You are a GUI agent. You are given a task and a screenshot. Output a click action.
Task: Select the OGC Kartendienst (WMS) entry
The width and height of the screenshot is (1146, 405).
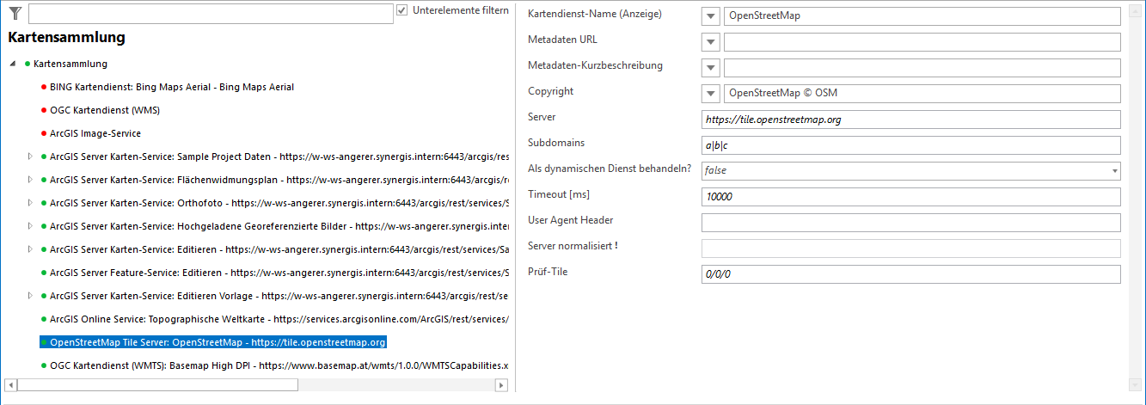coord(105,110)
